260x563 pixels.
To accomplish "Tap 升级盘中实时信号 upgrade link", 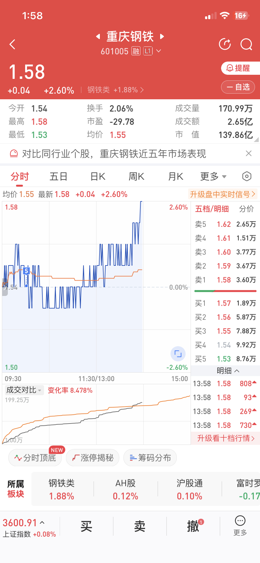I will pos(222,194).
